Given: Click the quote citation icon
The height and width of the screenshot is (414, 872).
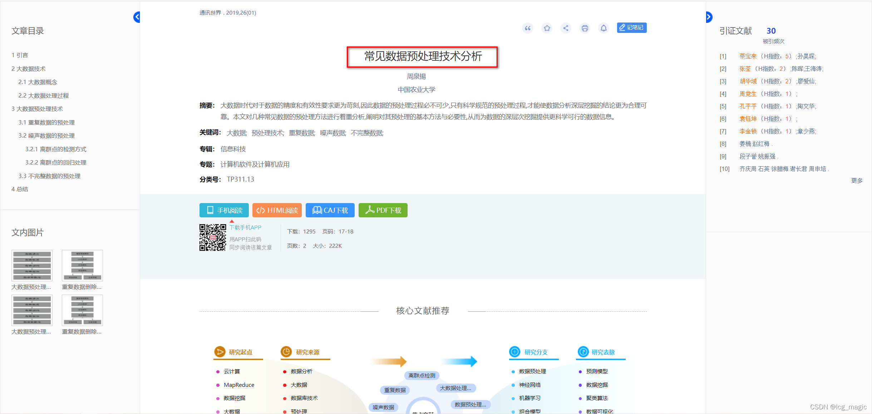Looking at the screenshot, I should (528, 28).
